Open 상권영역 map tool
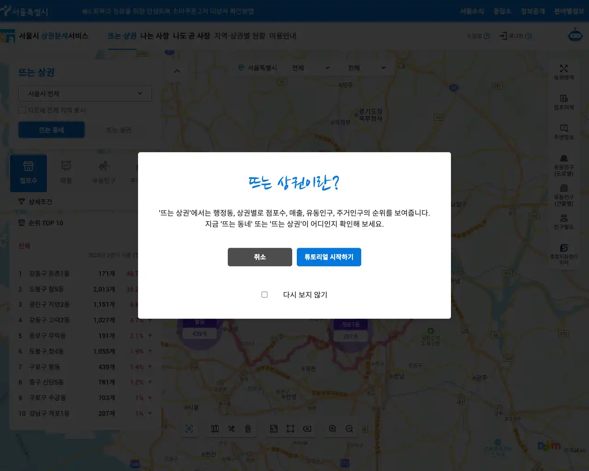This screenshot has height=471, width=589. pyautogui.click(x=564, y=72)
